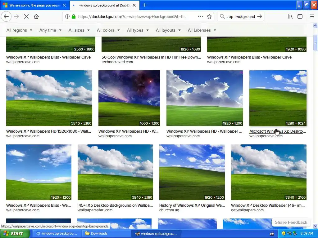This screenshot has width=318, height=238.
Task: Open the All sizes dropdown
Action: 79,30
